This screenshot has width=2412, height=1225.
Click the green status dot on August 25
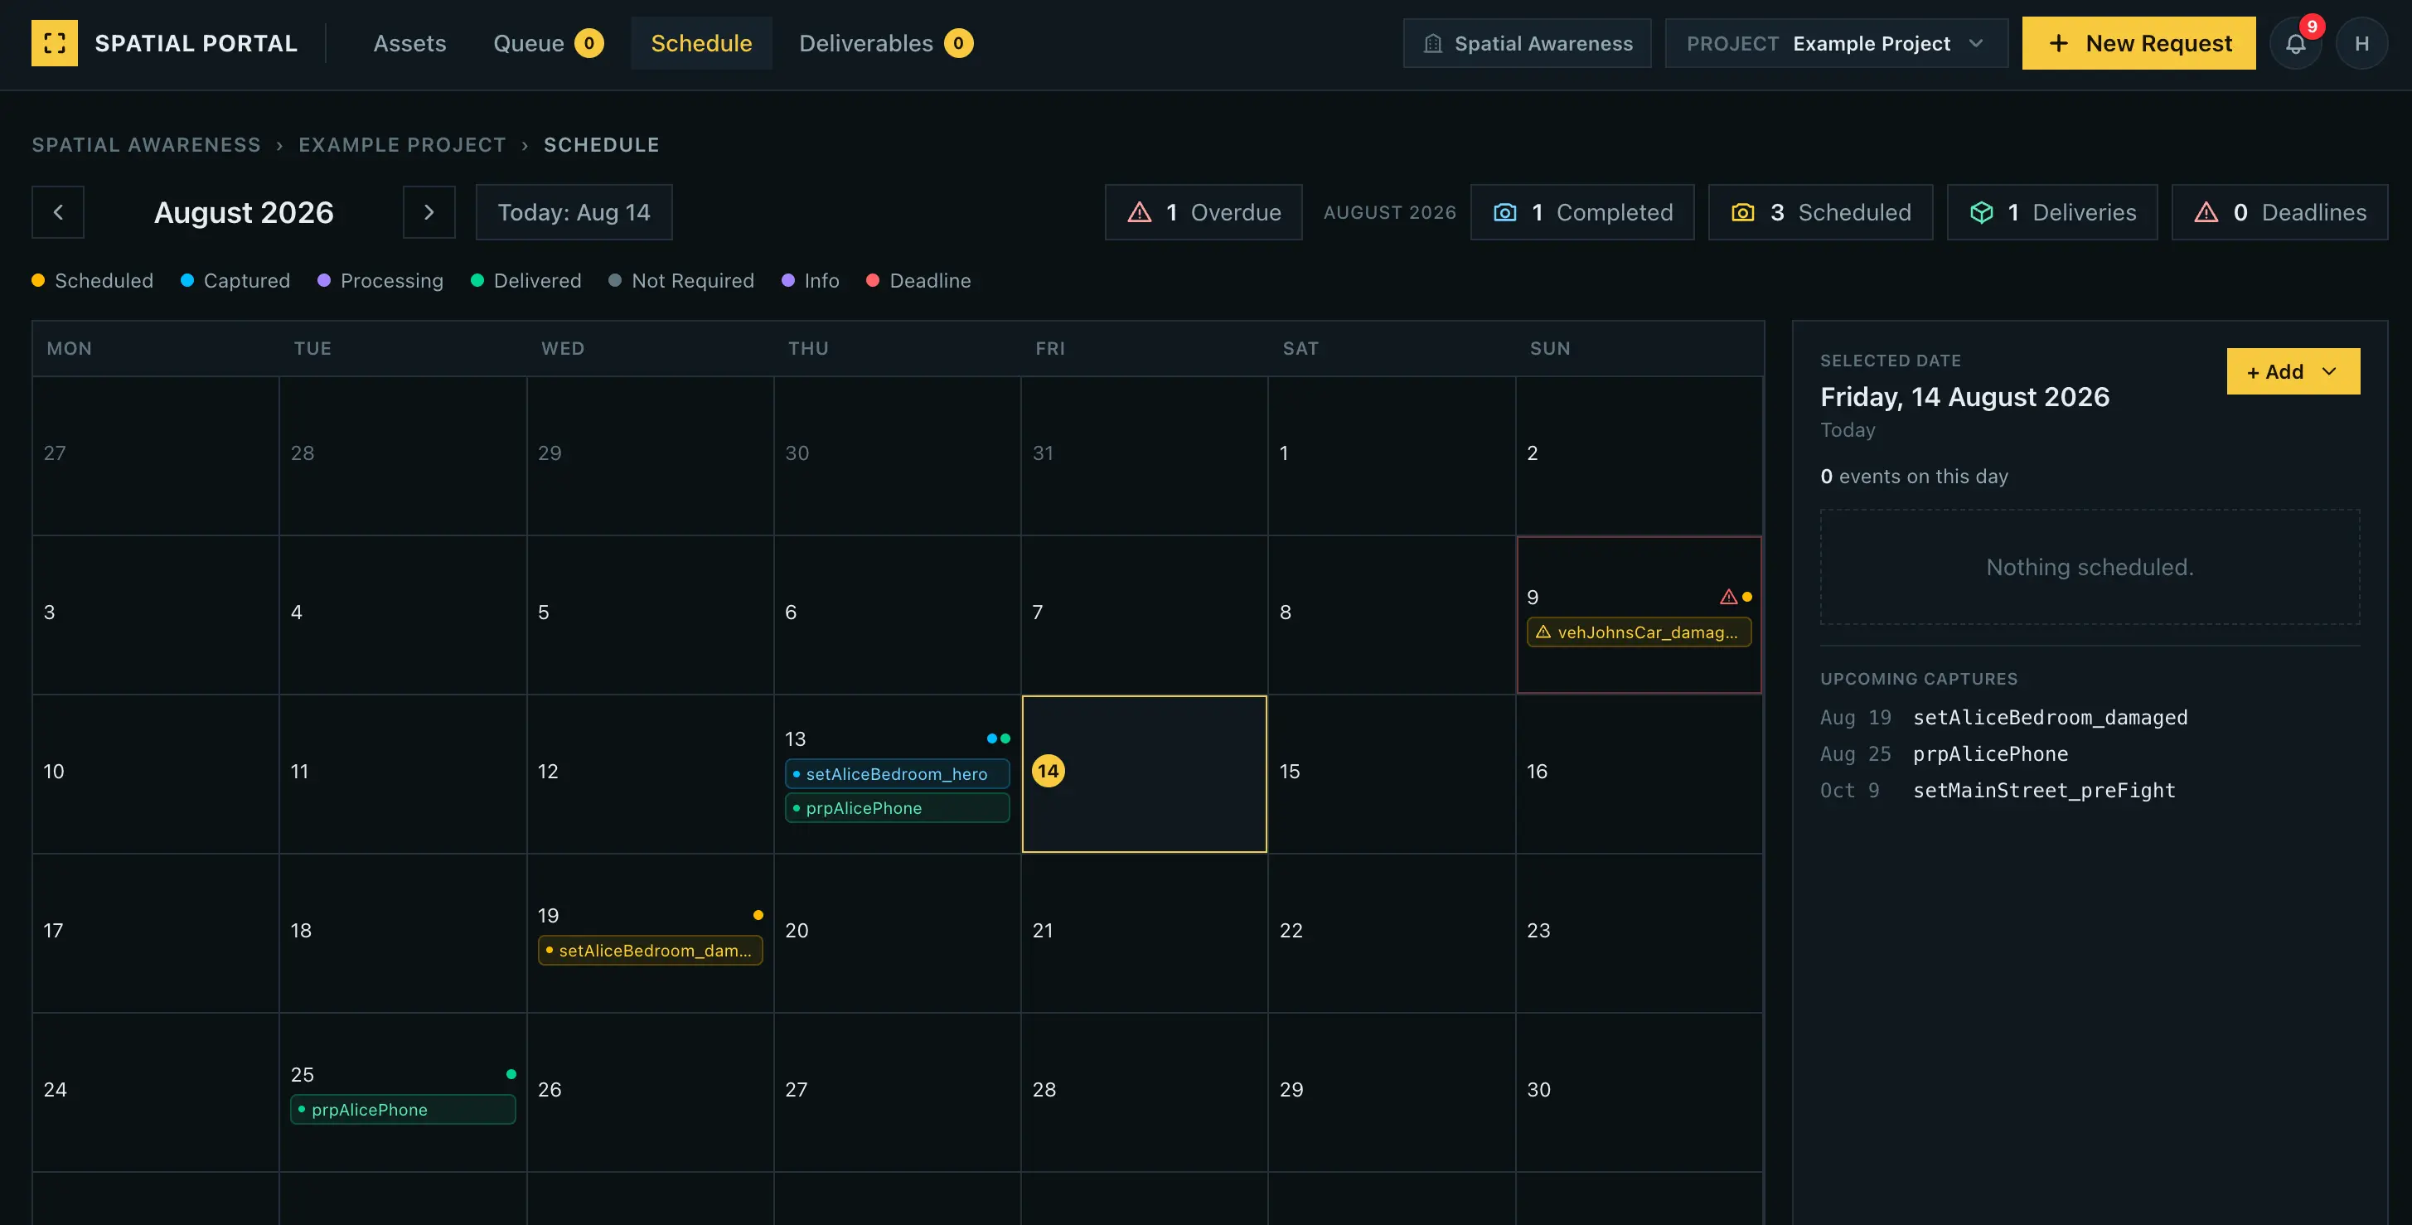coord(511,1074)
